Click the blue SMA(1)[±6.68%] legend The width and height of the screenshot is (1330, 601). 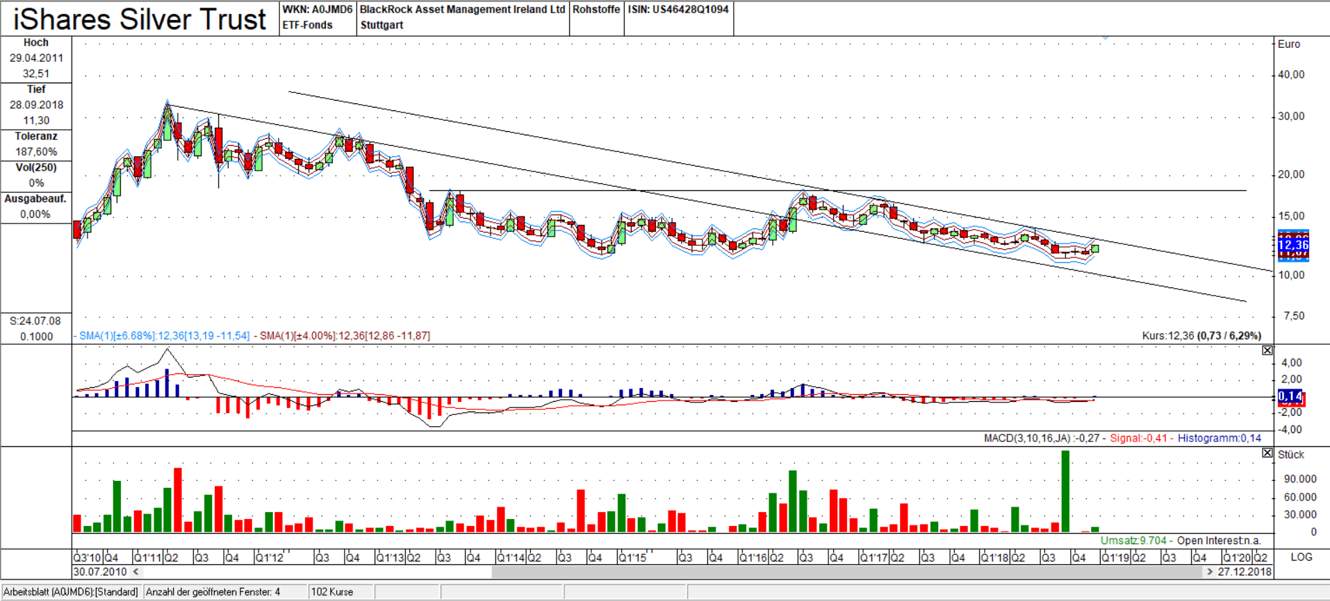[x=164, y=336]
